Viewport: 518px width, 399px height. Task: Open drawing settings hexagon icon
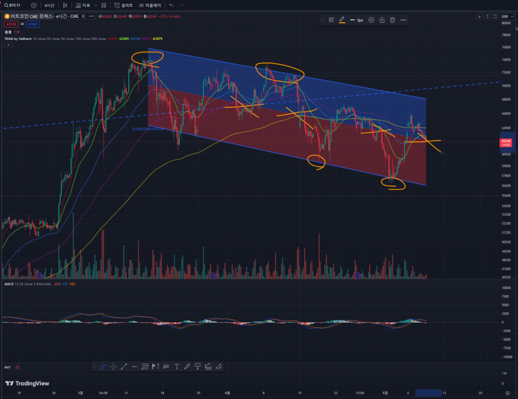click(x=371, y=20)
